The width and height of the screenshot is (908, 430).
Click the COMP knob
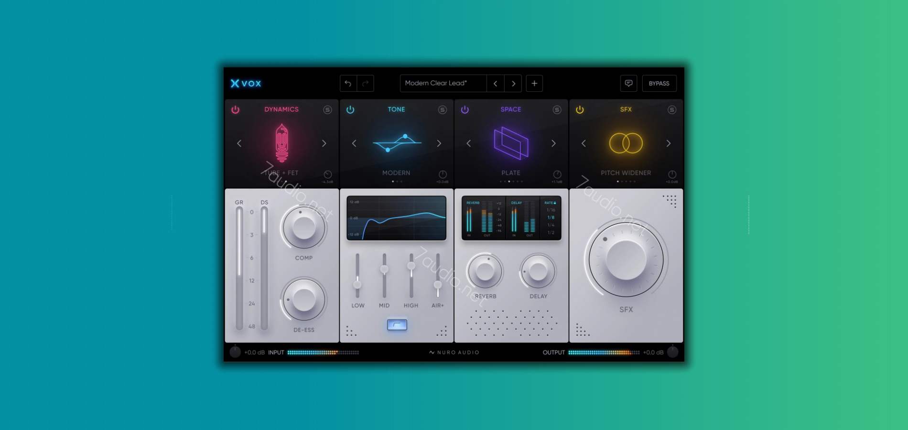(303, 227)
